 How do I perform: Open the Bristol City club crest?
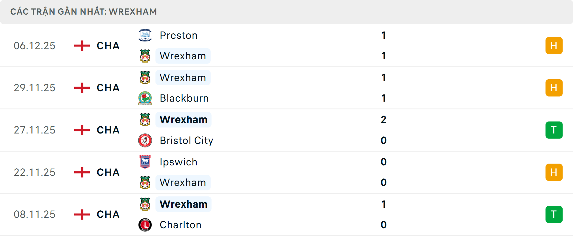pyautogui.click(x=145, y=140)
